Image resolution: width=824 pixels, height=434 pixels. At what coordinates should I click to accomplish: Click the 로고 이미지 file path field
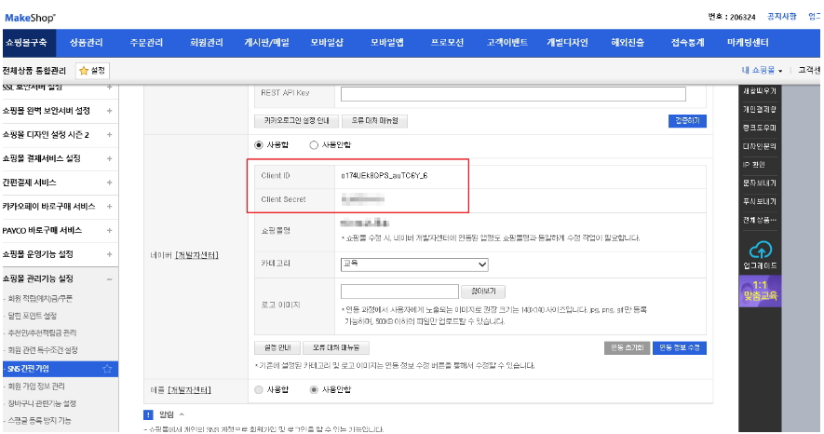pyautogui.click(x=399, y=292)
